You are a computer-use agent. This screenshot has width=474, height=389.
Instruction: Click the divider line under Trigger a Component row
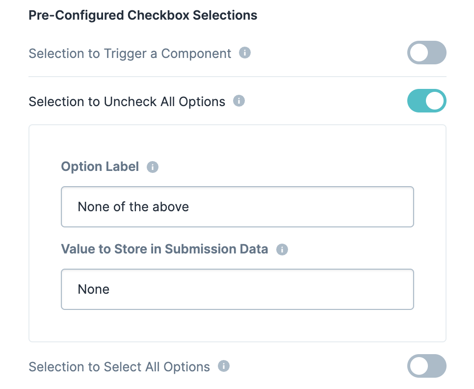point(237,77)
